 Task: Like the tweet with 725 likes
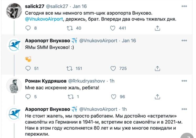click(113, 68)
